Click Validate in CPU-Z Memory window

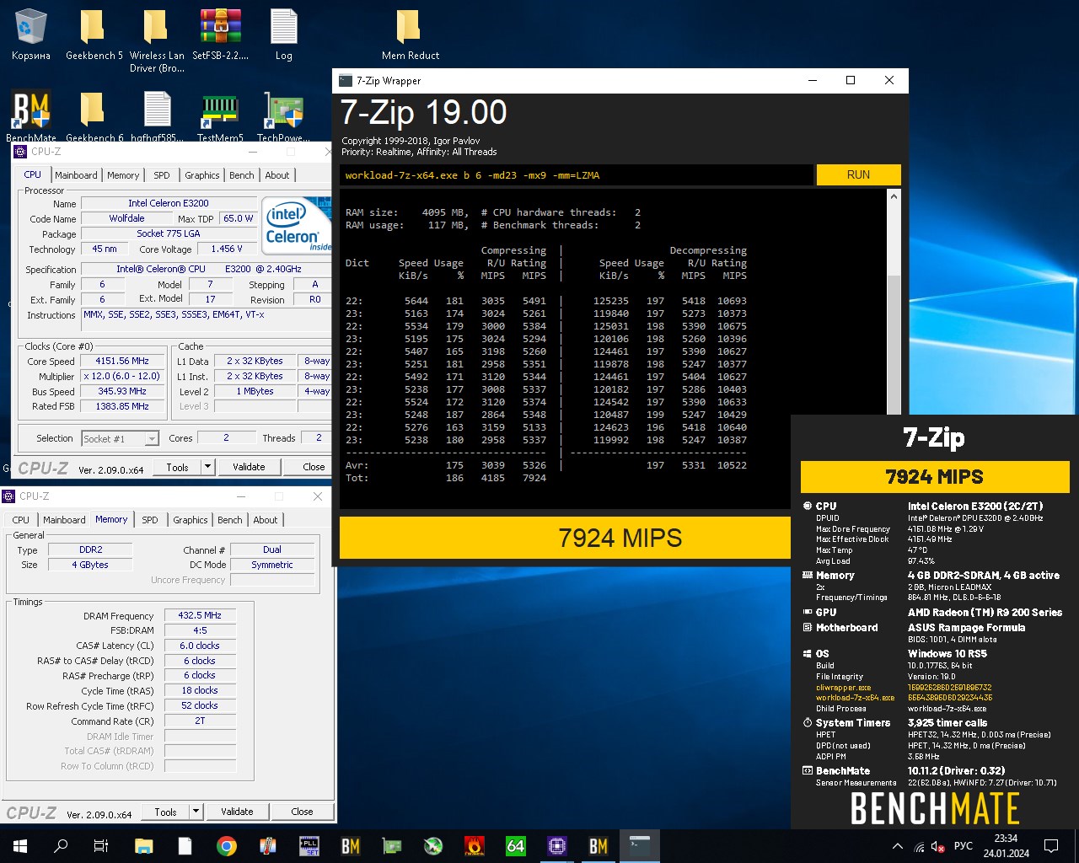click(237, 812)
